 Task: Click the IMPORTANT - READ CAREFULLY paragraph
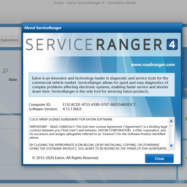tap(98, 132)
